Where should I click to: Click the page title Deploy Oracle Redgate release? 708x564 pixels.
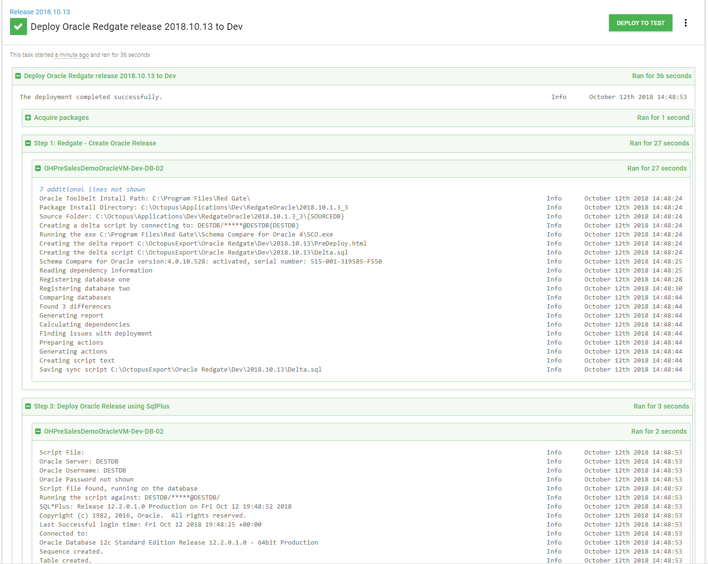pyautogui.click(x=136, y=27)
